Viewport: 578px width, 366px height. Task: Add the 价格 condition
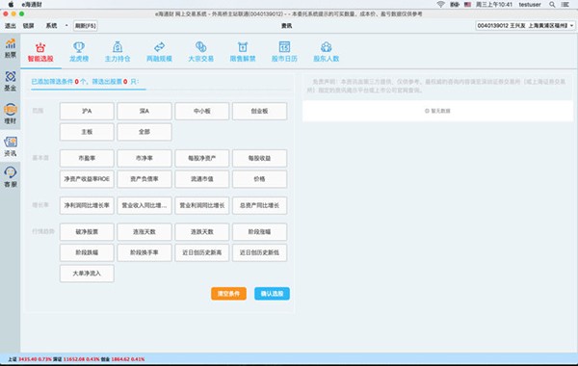(259, 179)
